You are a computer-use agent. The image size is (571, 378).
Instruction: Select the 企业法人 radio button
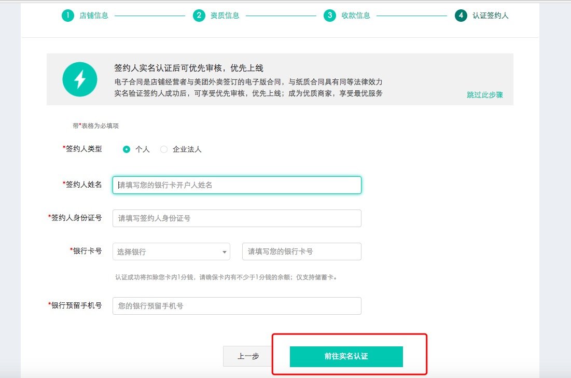(164, 149)
